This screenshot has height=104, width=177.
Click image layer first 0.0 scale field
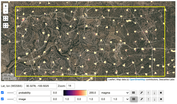pyautogui.click(x=57, y=99)
